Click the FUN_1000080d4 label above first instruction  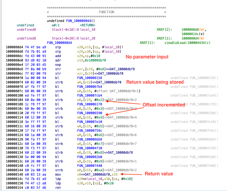60,43
